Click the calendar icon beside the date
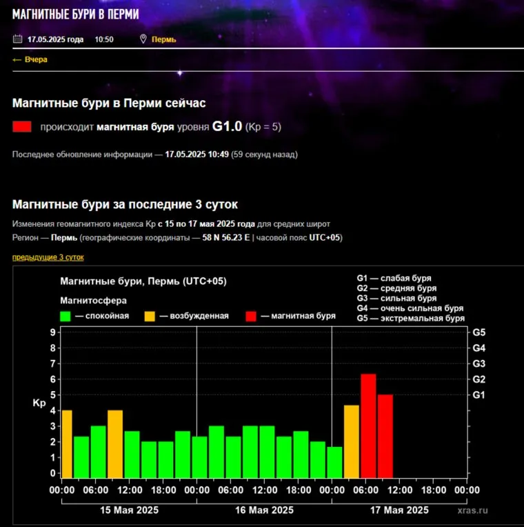This screenshot has height=527, width=524. point(18,39)
